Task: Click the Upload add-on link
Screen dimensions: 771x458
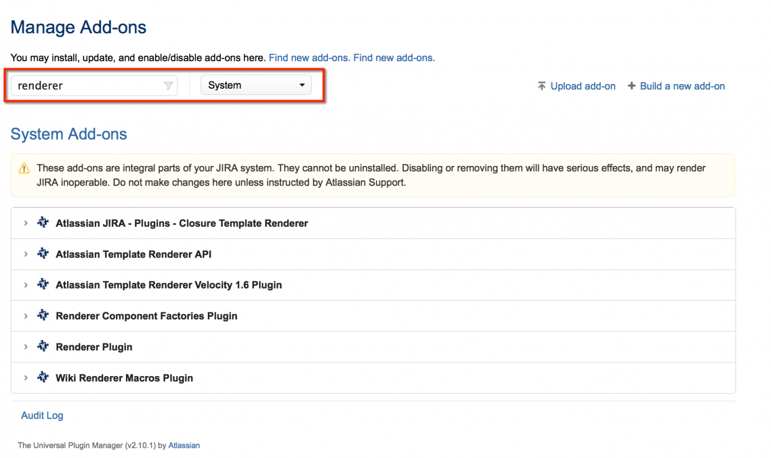Action: coord(583,86)
